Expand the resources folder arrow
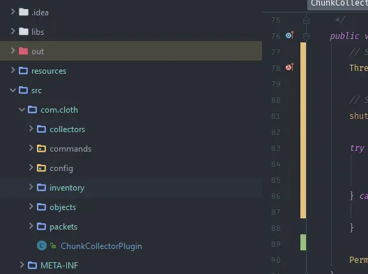The image size is (368, 274). (13, 70)
